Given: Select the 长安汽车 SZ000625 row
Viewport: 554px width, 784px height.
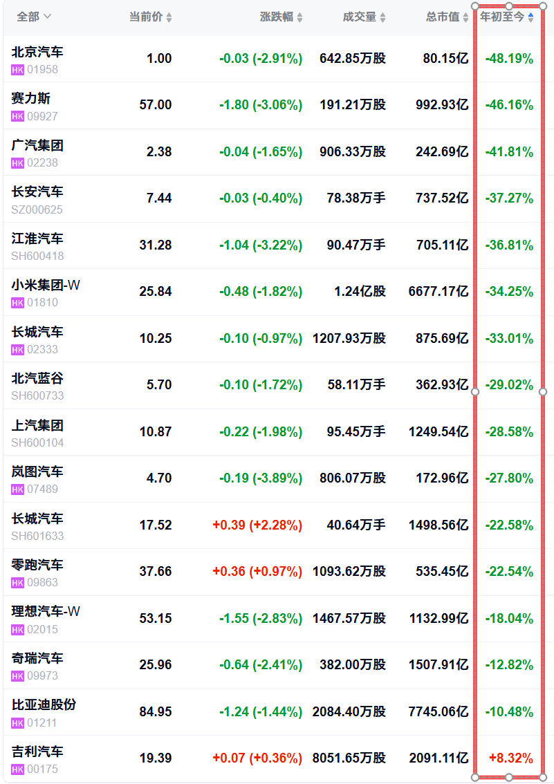Looking at the screenshot, I should tap(278, 199).
